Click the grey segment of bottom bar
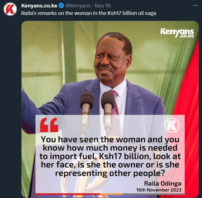The height and width of the screenshot is (198, 202). [x=154, y=194]
